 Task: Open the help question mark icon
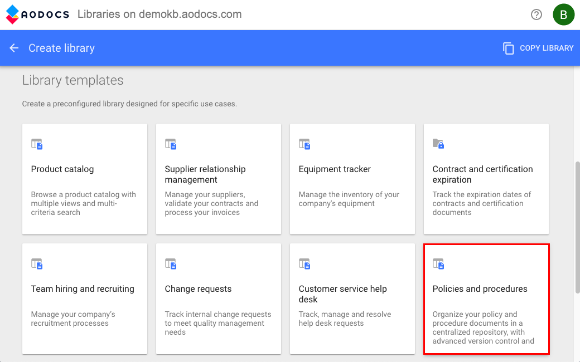(536, 14)
